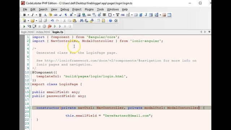
Task: Open Find with the binoculars icon
Action: pyautogui.click(x=81, y=21)
